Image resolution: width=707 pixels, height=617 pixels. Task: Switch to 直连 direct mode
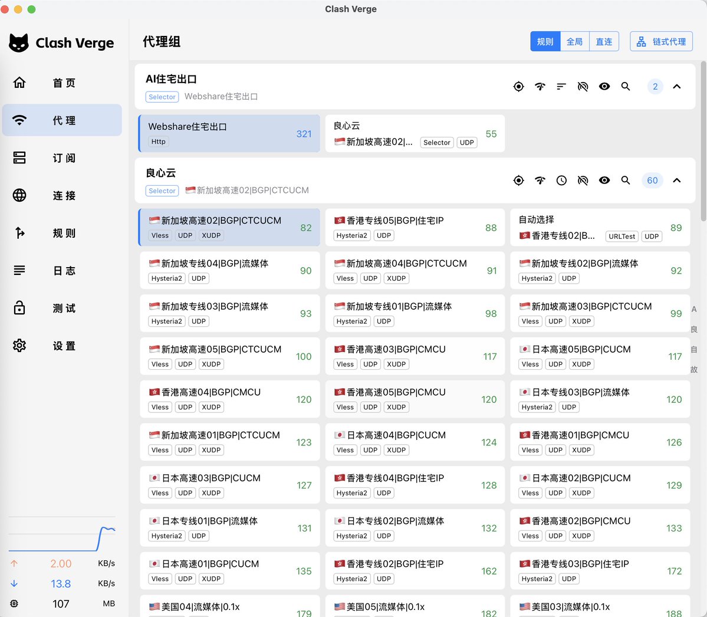604,41
